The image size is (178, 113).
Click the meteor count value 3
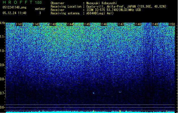(40, 13)
